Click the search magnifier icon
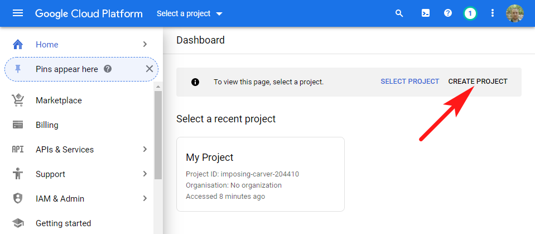The image size is (535, 234). point(399,13)
